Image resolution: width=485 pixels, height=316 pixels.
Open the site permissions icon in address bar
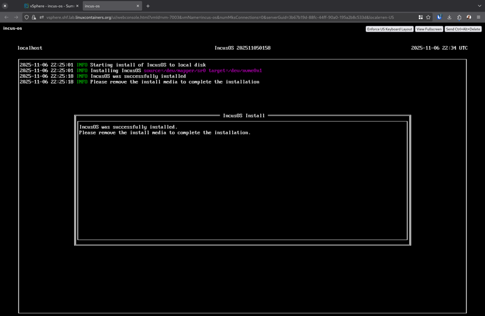[x=42, y=18]
